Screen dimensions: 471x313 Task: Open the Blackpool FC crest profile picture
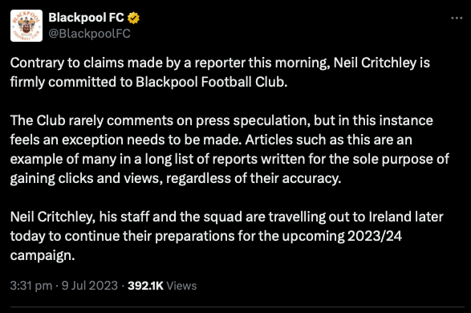26,26
